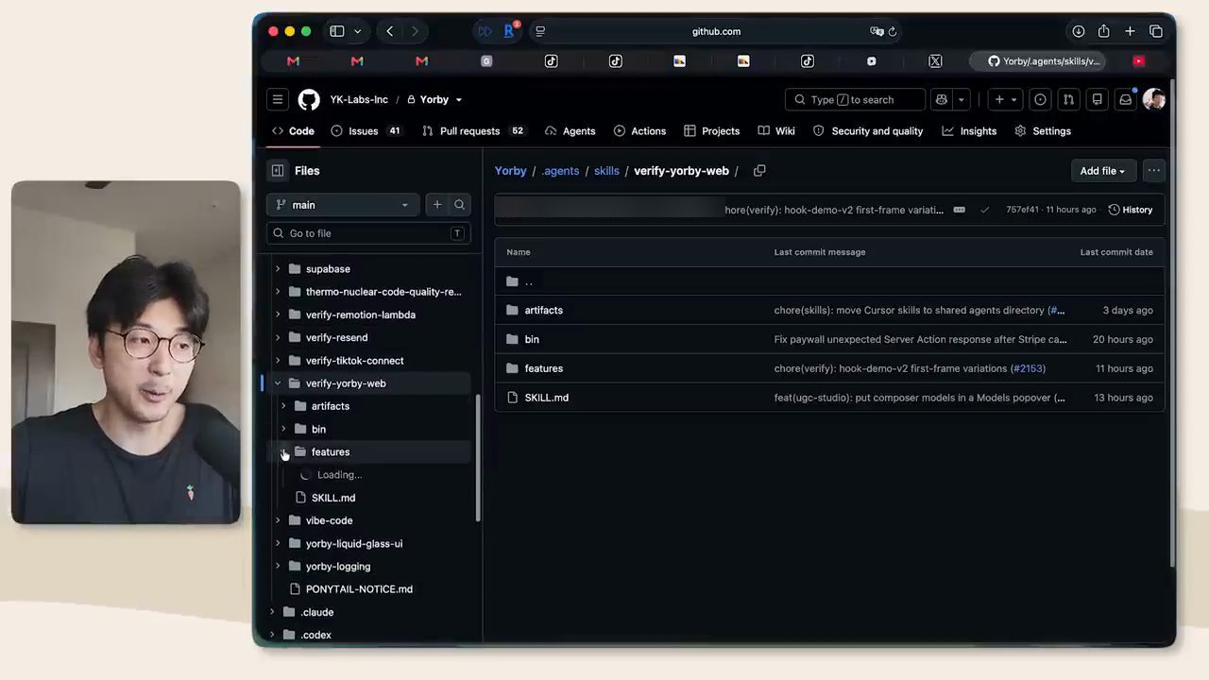Open SKILL.md in the file list
1209x680 pixels.
547,398
